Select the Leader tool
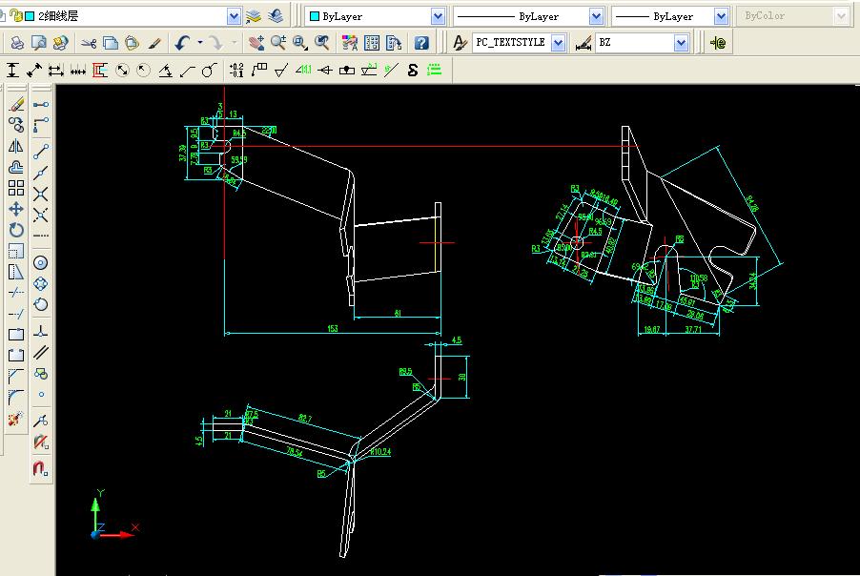 tap(188, 71)
